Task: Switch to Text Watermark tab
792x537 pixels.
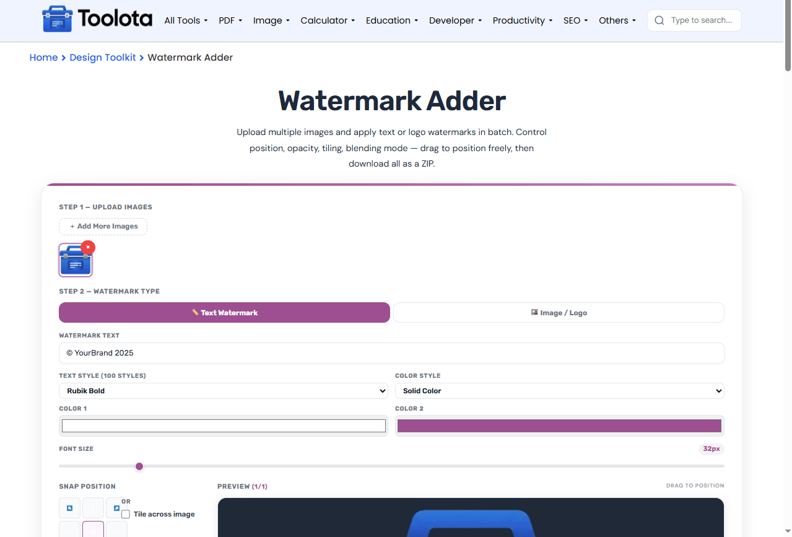Action: pos(224,313)
